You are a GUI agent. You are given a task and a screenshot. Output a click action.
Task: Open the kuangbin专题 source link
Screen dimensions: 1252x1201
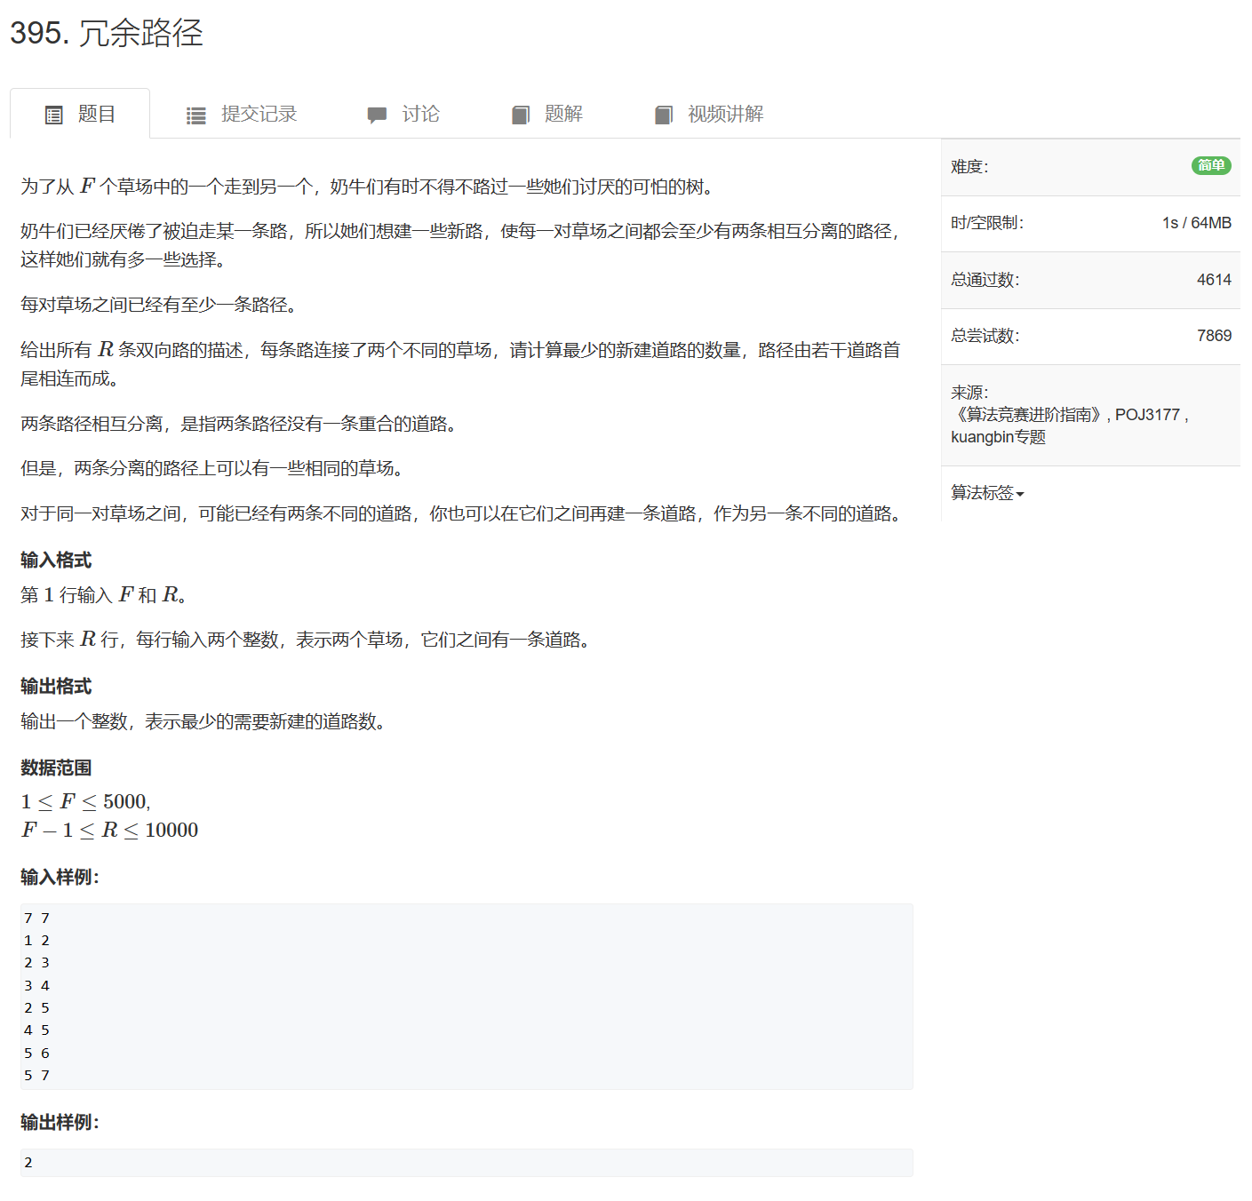998,436
